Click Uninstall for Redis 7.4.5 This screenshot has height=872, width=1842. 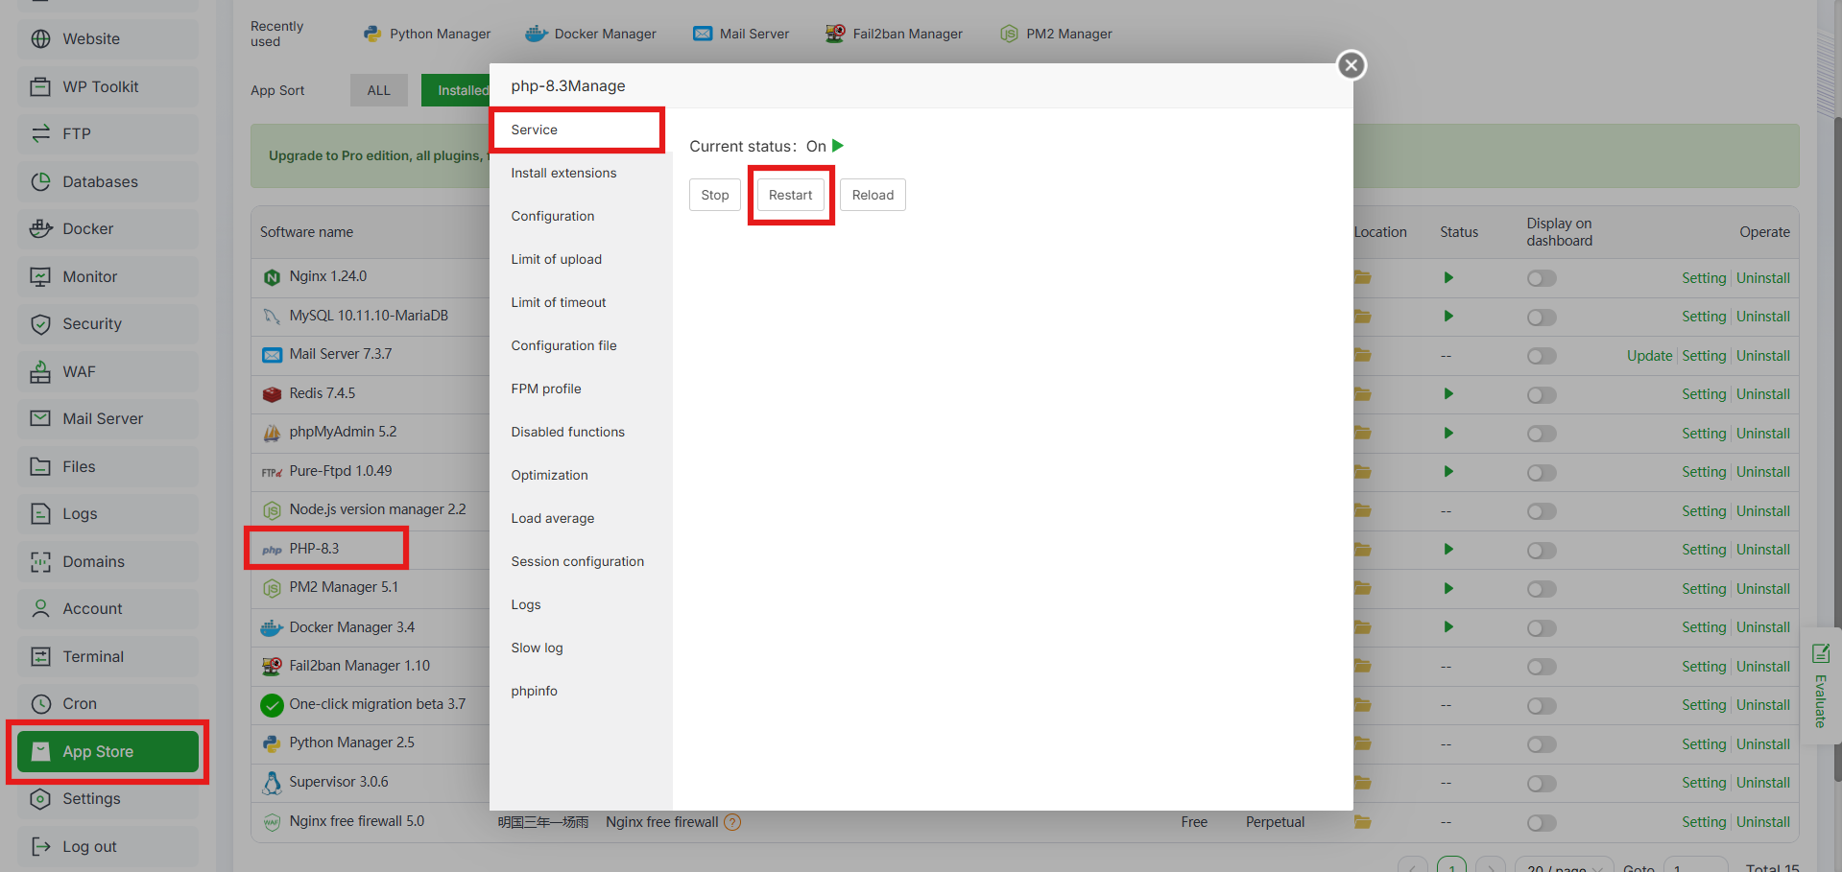tap(1763, 394)
